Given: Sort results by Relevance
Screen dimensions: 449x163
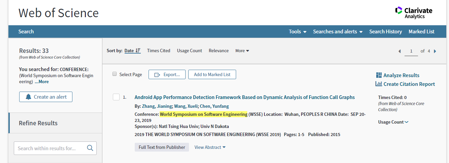Looking at the screenshot, I should [x=219, y=51].
